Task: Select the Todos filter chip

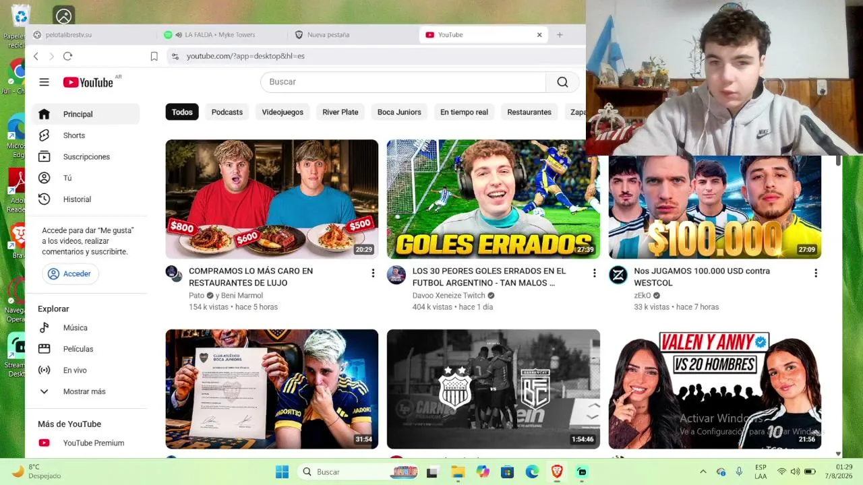Action: click(x=182, y=112)
